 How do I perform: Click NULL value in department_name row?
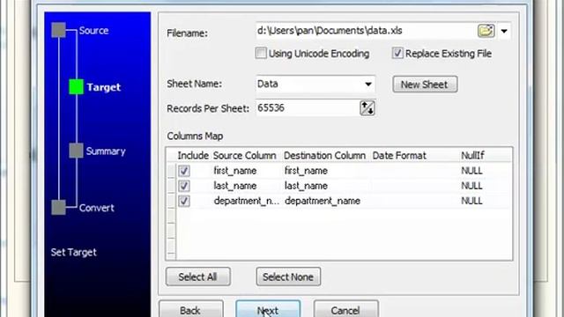pyautogui.click(x=471, y=201)
